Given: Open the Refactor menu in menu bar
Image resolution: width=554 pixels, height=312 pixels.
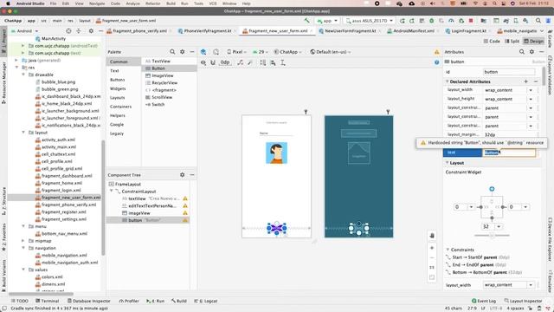Looking at the screenshot, I should point(153,3).
